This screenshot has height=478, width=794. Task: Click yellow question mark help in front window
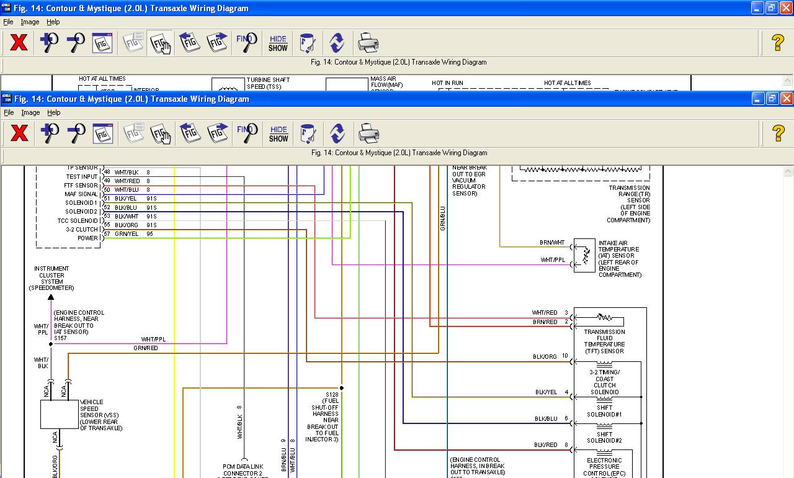[778, 133]
